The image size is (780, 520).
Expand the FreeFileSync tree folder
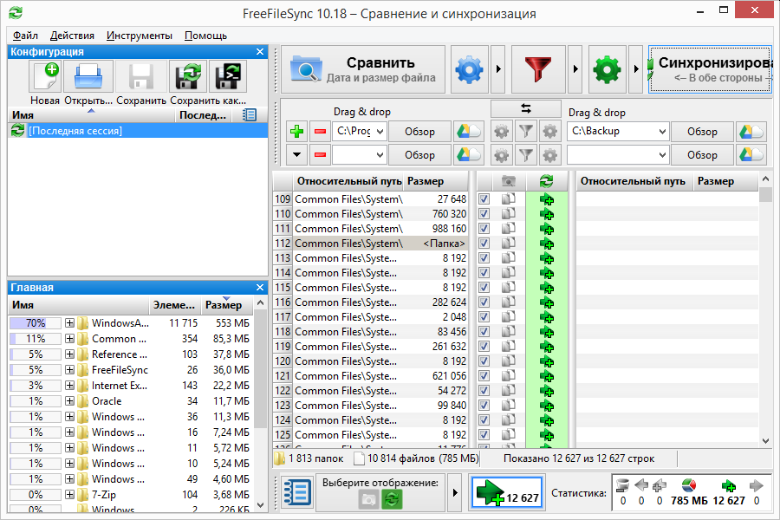(69, 370)
